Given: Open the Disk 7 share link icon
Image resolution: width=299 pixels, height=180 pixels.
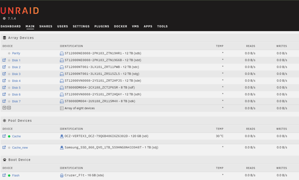Looking at the screenshot, I should tap(4, 101).
